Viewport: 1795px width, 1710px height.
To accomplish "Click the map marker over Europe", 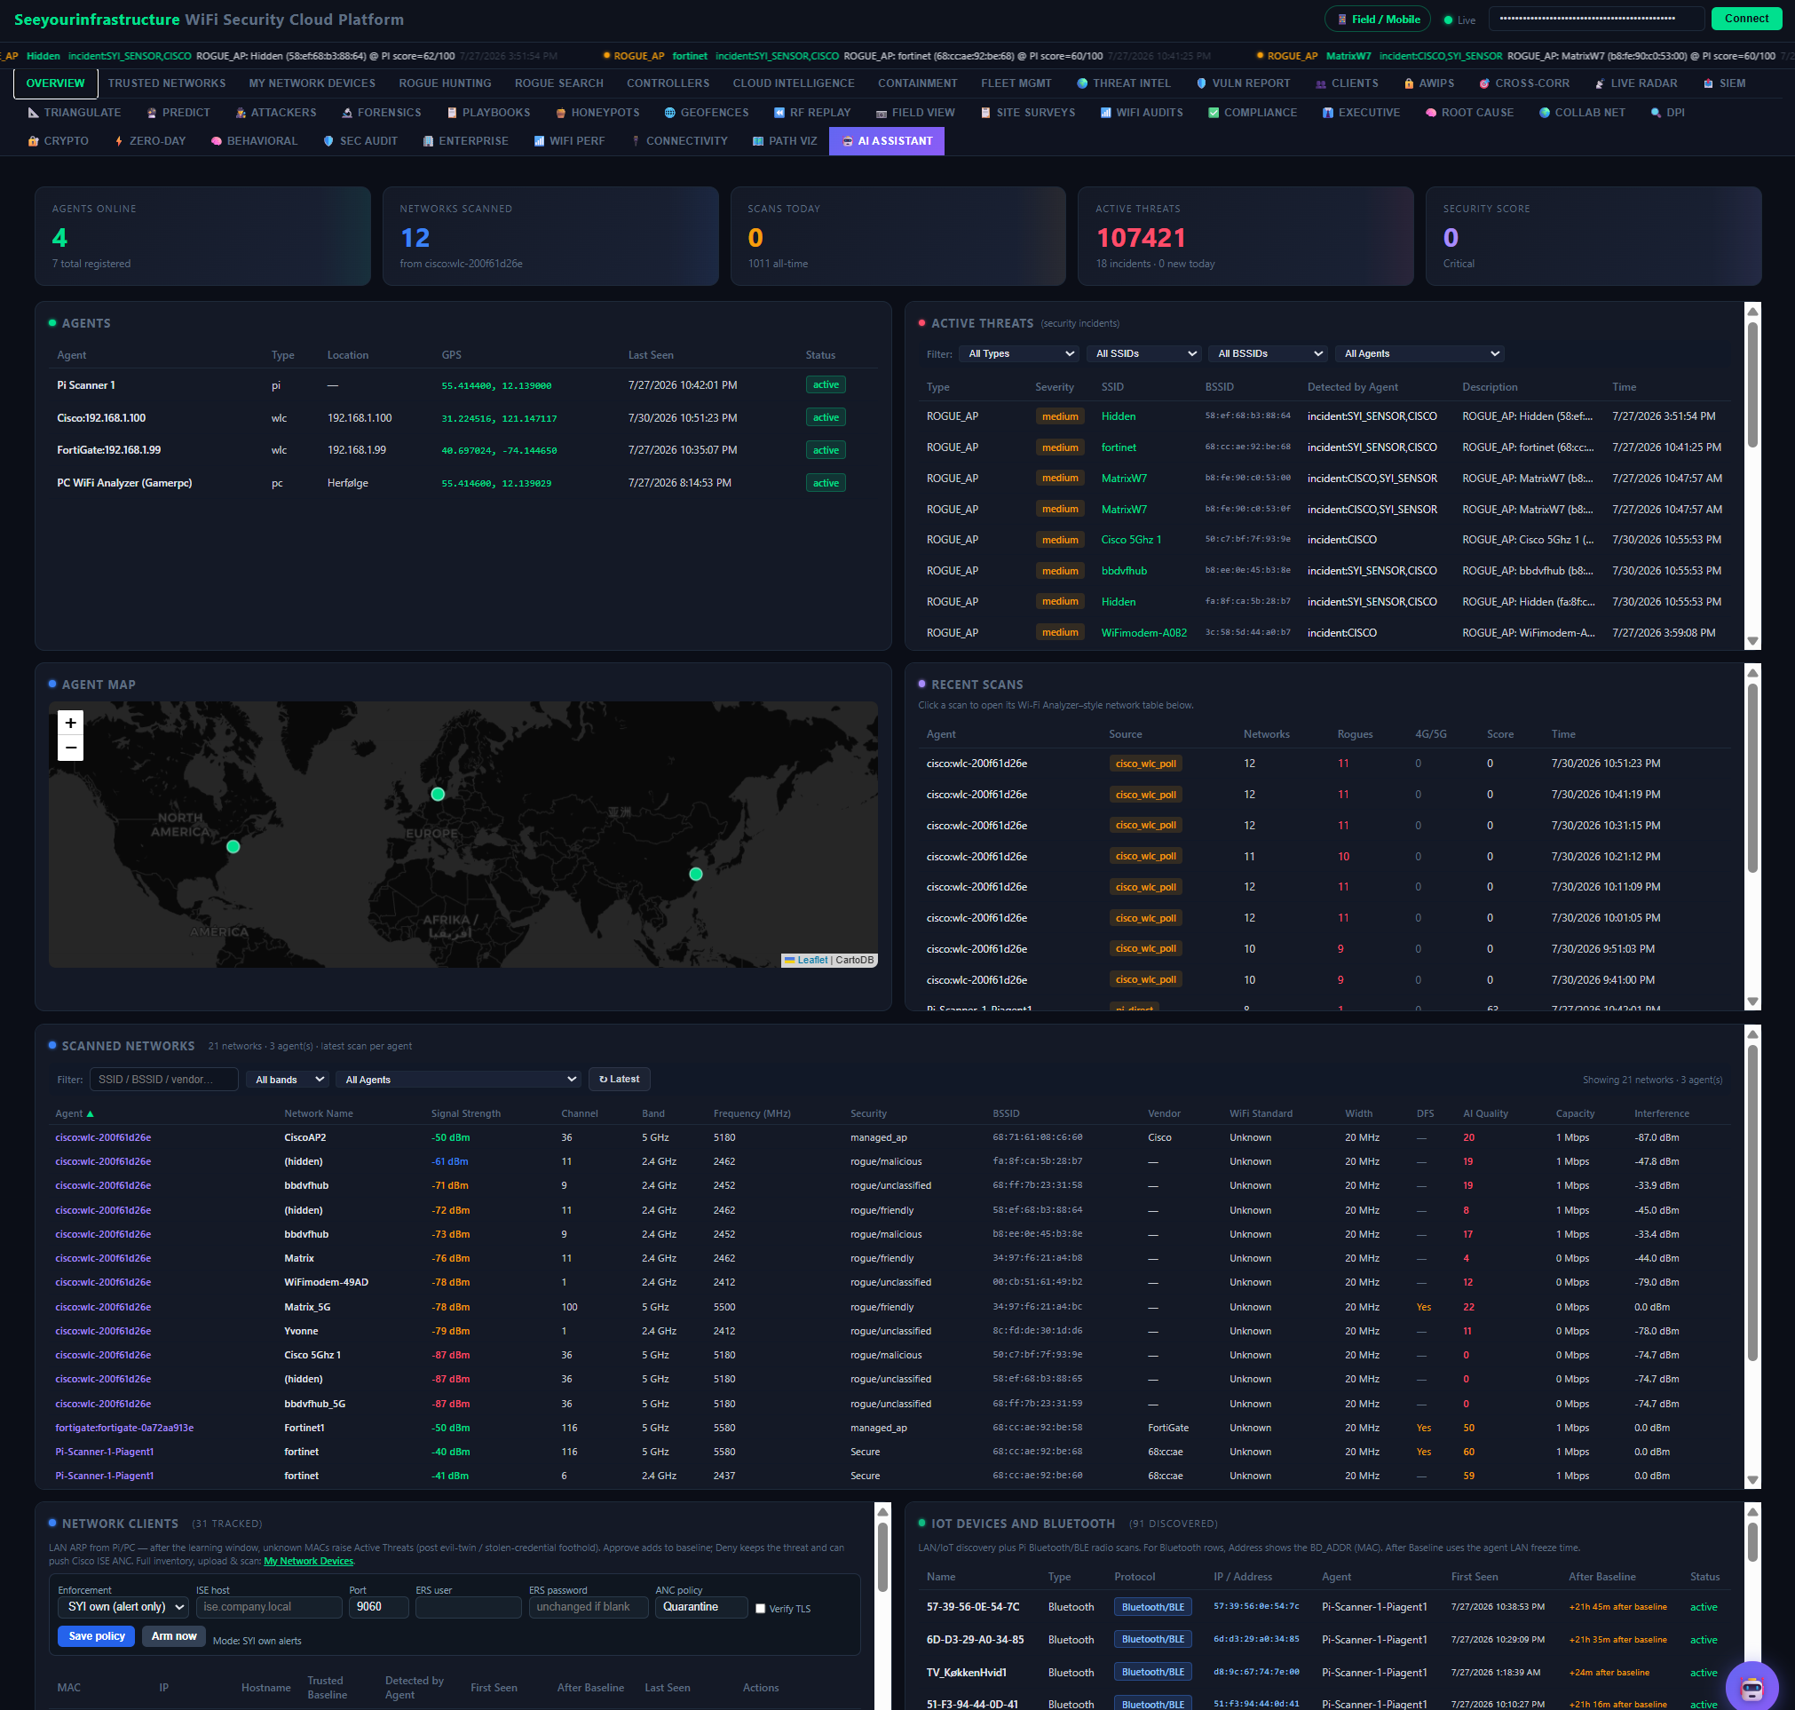I will point(439,794).
